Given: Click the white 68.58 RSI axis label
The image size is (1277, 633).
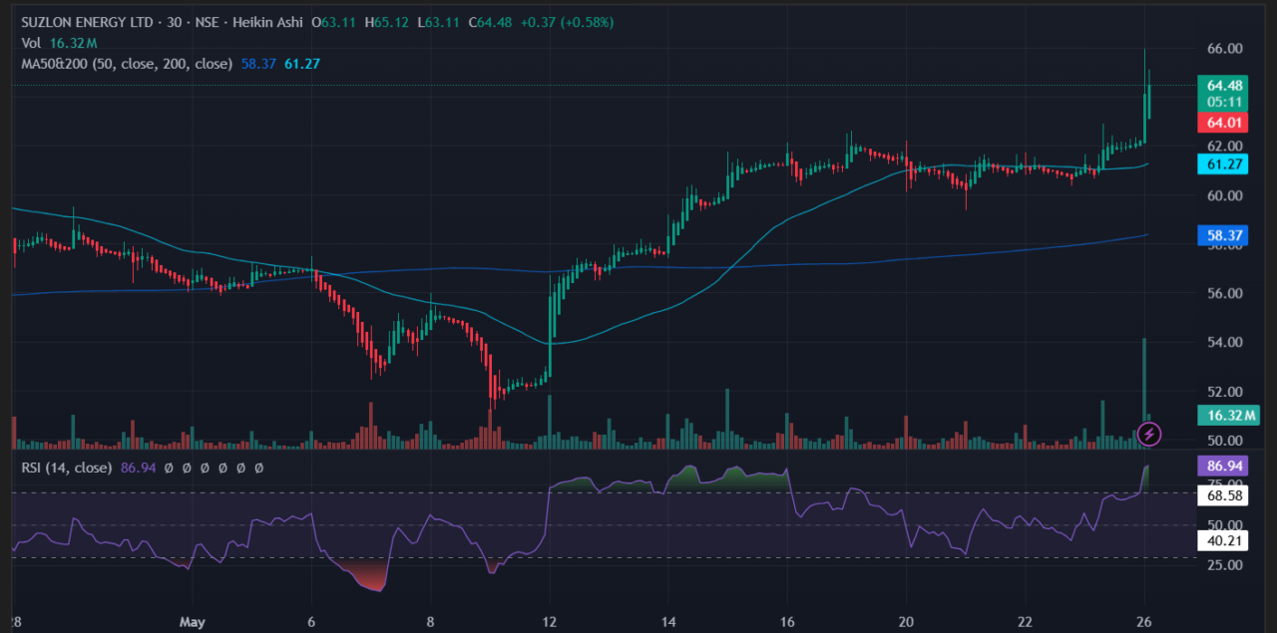Looking at the screenshot, I should pyautogui.click(x=1223, y=494).
